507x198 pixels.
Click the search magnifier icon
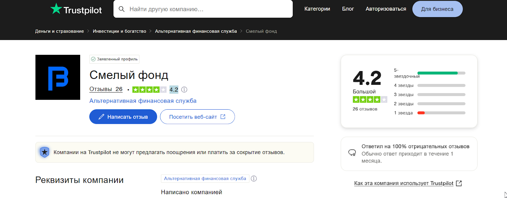122,9
